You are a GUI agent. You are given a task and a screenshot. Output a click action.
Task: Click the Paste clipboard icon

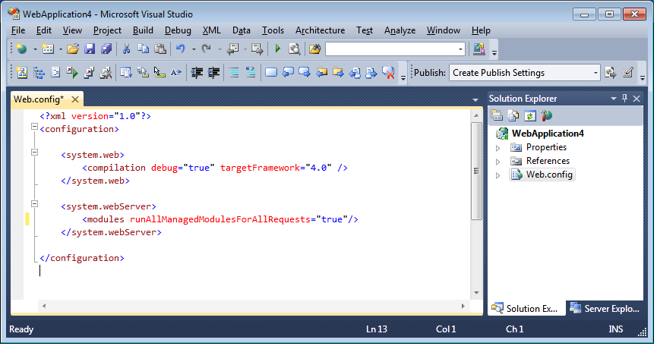160,49
